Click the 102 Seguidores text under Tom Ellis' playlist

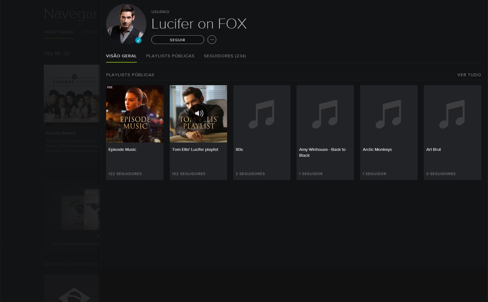(x=189, y=174)
